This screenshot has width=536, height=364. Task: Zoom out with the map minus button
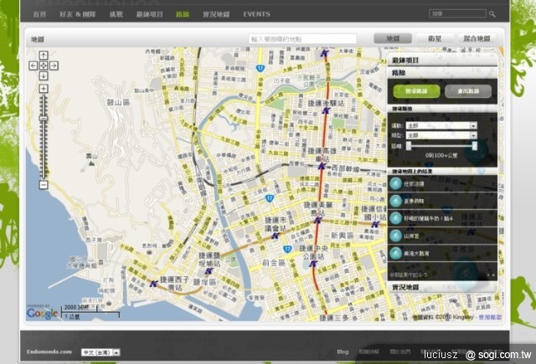44,185
